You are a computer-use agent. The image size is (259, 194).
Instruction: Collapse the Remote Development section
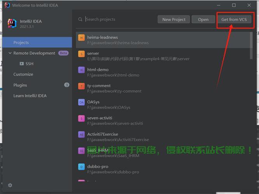10,53
